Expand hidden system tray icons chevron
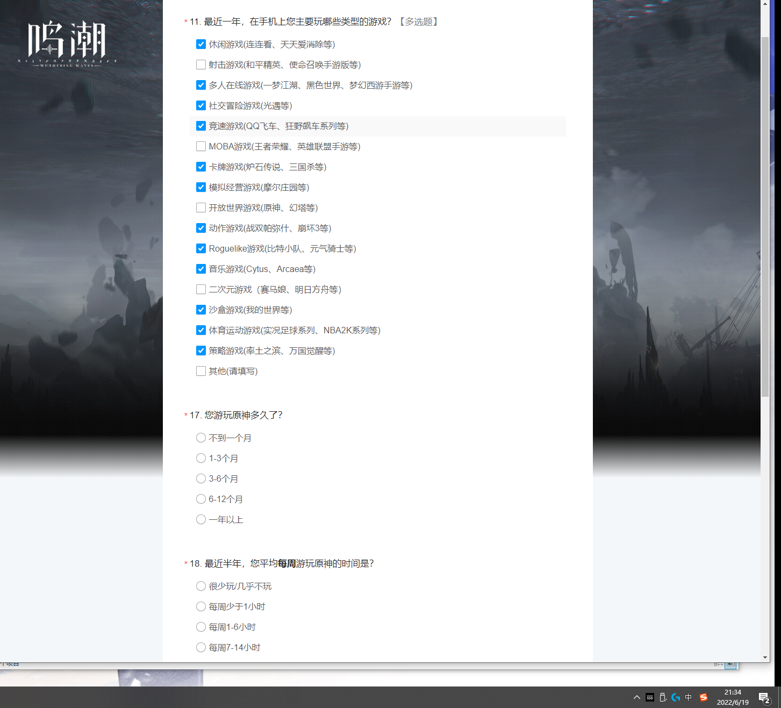 click(x=637, y=697)
